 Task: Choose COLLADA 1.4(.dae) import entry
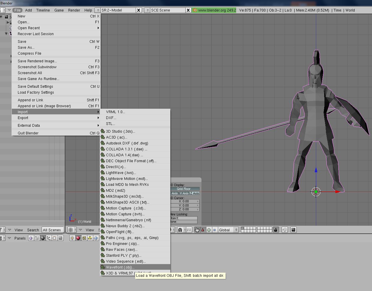pos(135,155)
